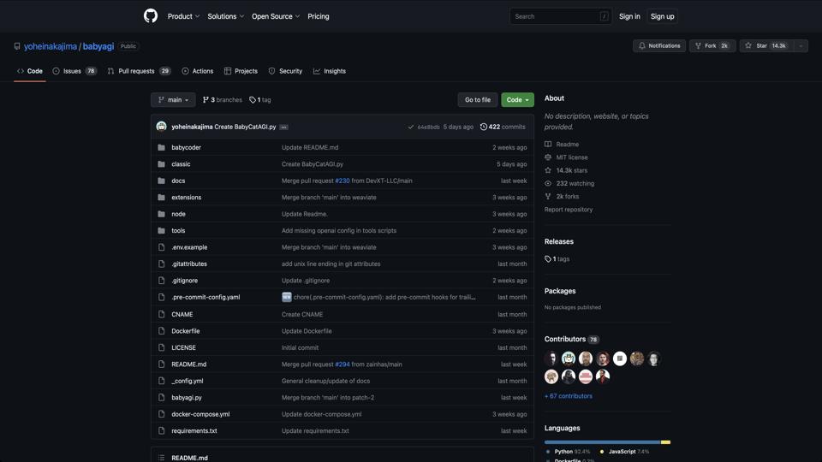Open the babycoder folder

pos(186,147)
